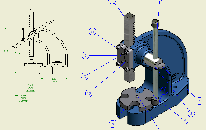Select the 4.40 COG MASTER dimension label
The image size is (206, 130).
click(x=23, y=98)
